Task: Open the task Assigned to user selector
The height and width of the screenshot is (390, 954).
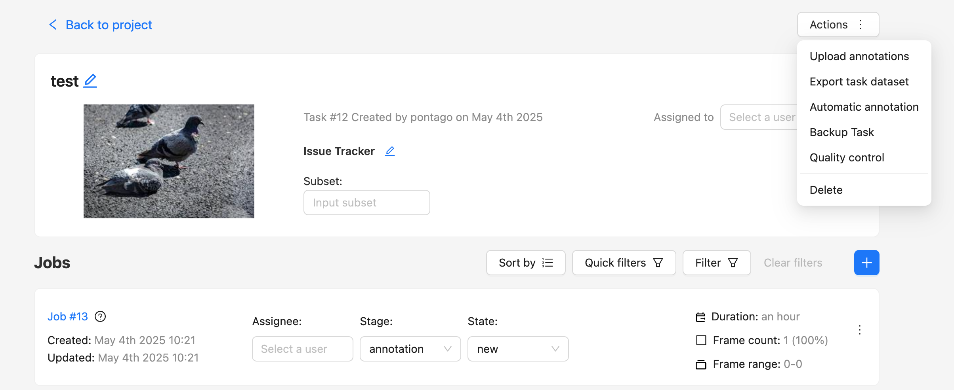Action: [759, 117]
